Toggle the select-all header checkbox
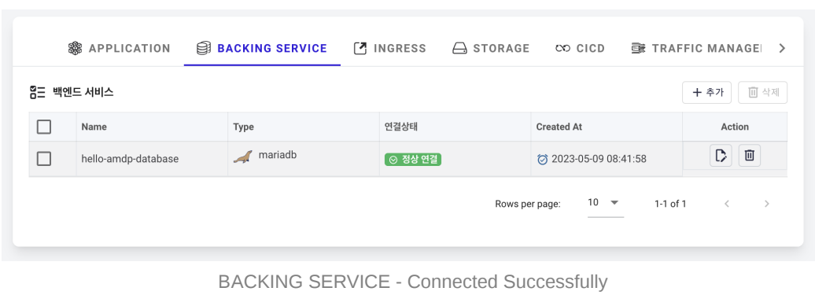The image size is (815, 295). (44, 127)
